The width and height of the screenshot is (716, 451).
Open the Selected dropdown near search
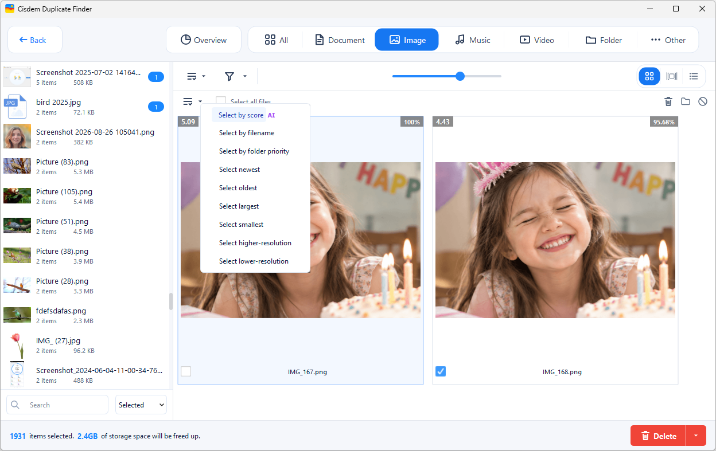click(141, 405)
